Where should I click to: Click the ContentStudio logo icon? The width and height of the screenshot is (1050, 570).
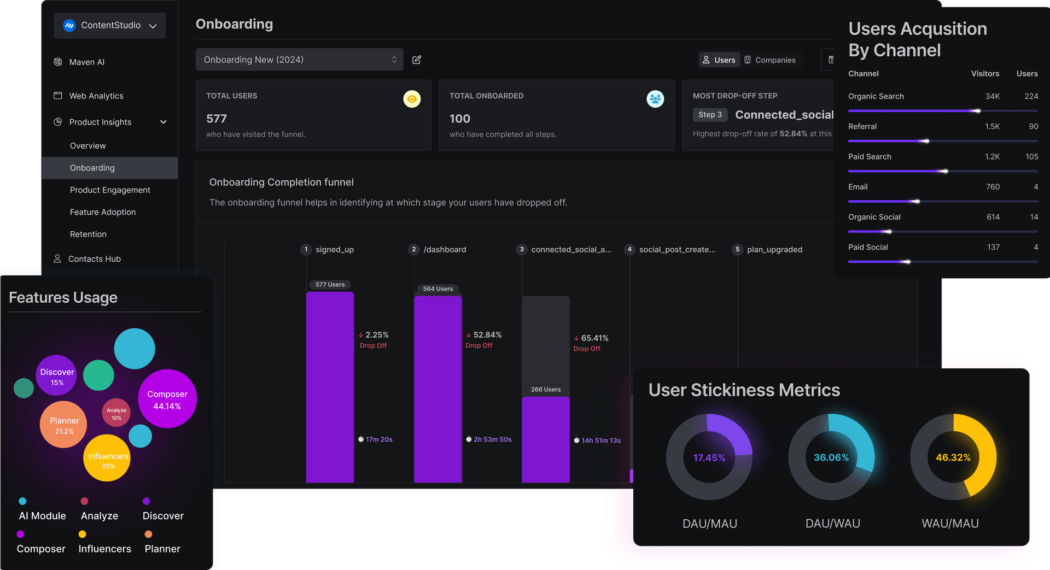tap(69, 25)
